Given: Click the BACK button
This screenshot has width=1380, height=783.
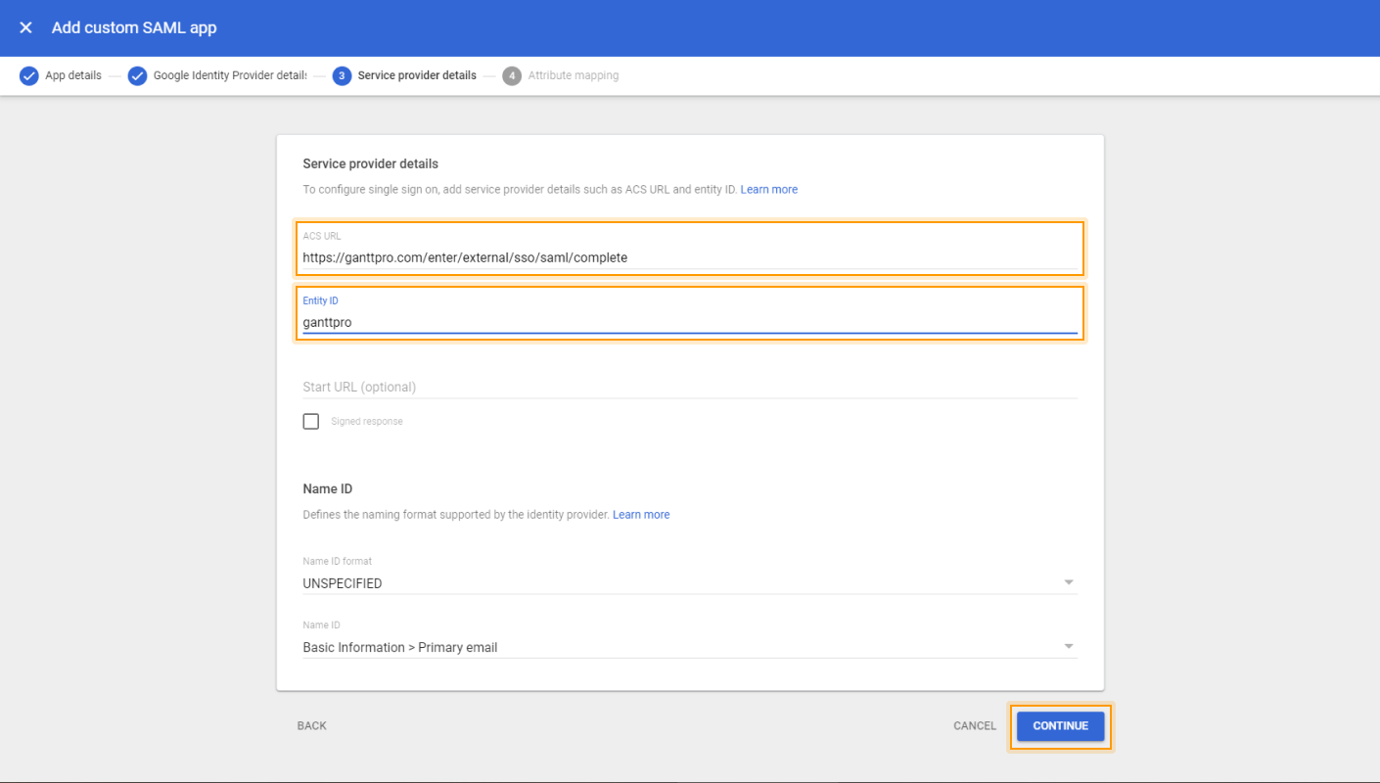Looking at the screenshot, I should pos(312,726).
